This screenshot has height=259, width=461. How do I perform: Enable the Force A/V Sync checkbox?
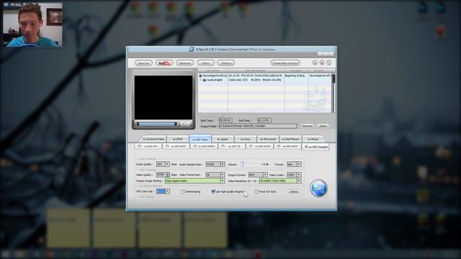tap(256, 191)
